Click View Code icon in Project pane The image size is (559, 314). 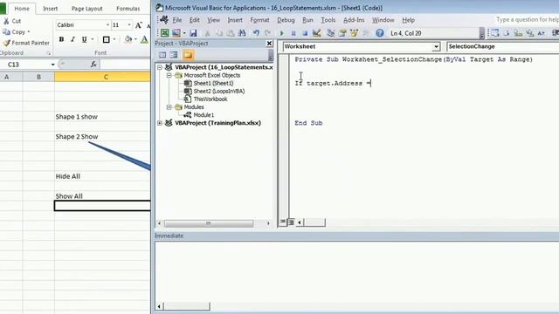tap(162, 55)
